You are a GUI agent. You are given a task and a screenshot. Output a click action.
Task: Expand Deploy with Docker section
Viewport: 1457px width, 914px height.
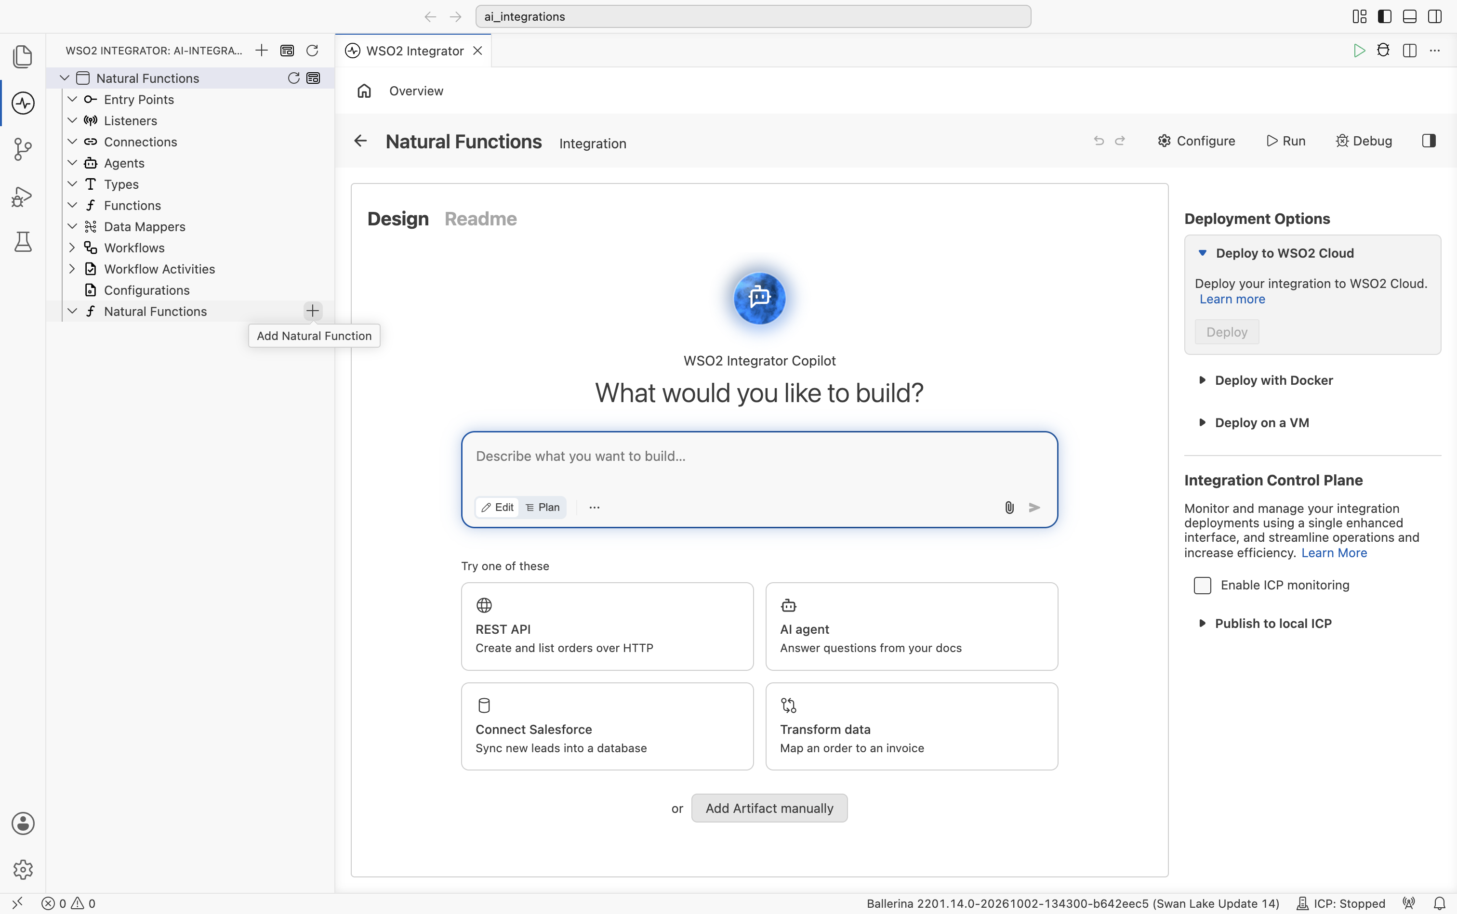1203,380
